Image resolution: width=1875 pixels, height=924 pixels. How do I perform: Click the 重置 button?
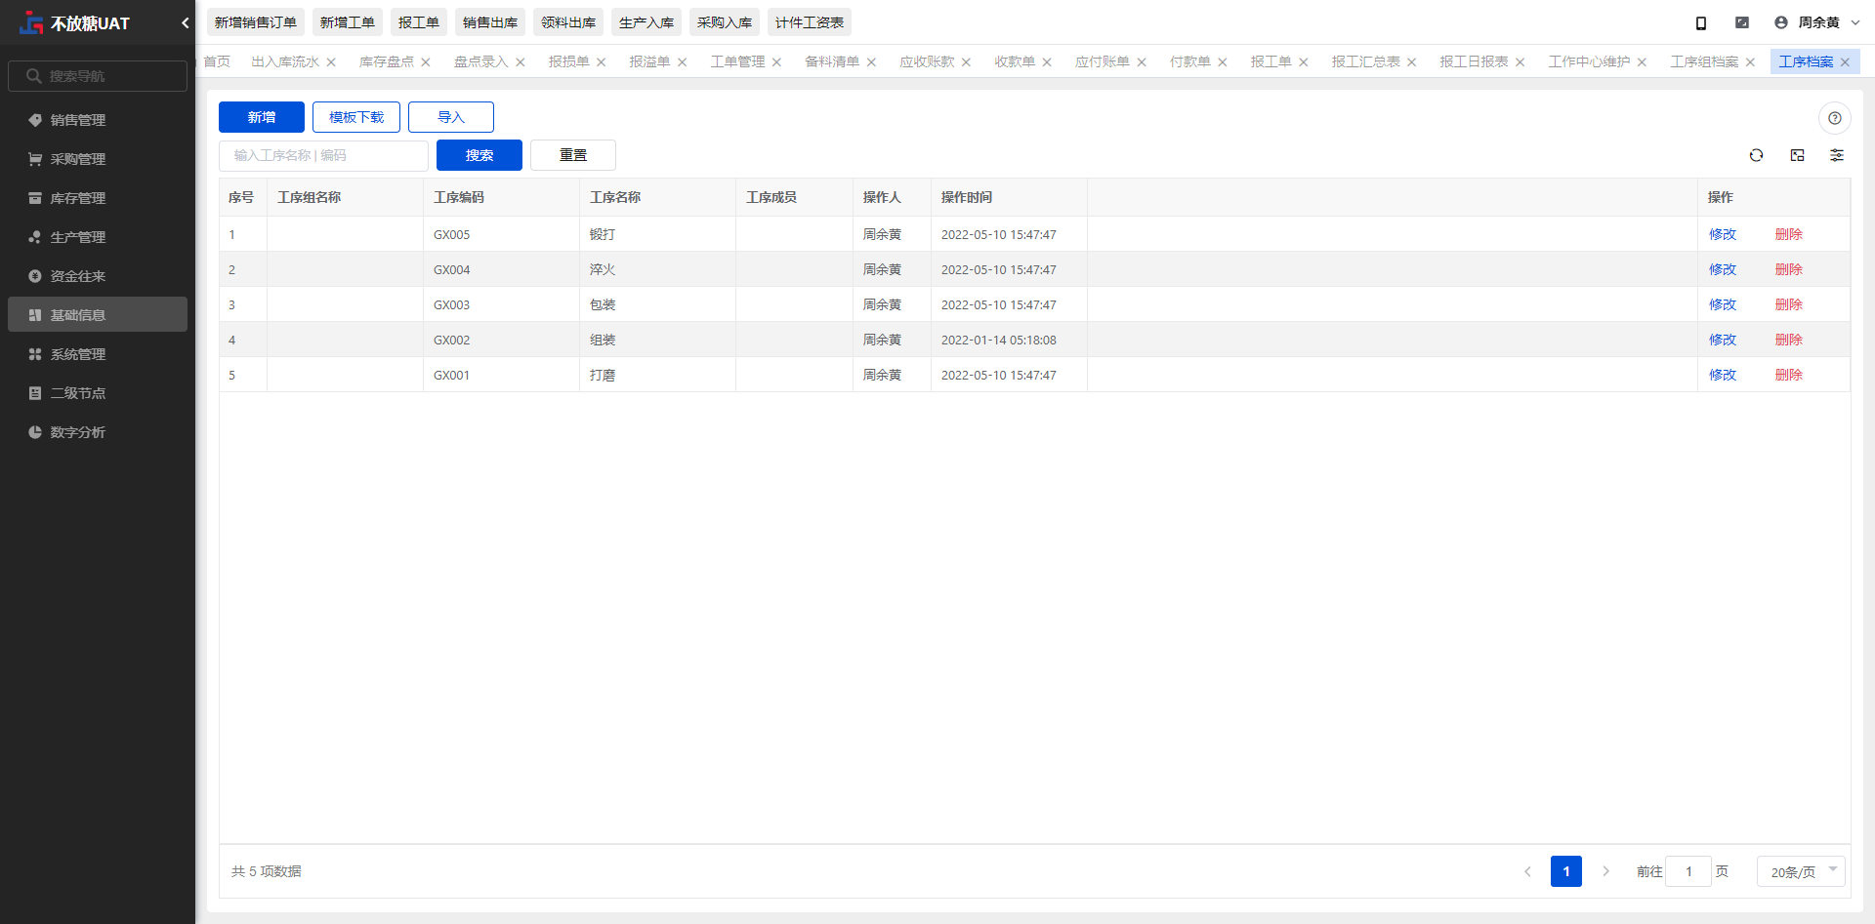click(x=573, y=155)
